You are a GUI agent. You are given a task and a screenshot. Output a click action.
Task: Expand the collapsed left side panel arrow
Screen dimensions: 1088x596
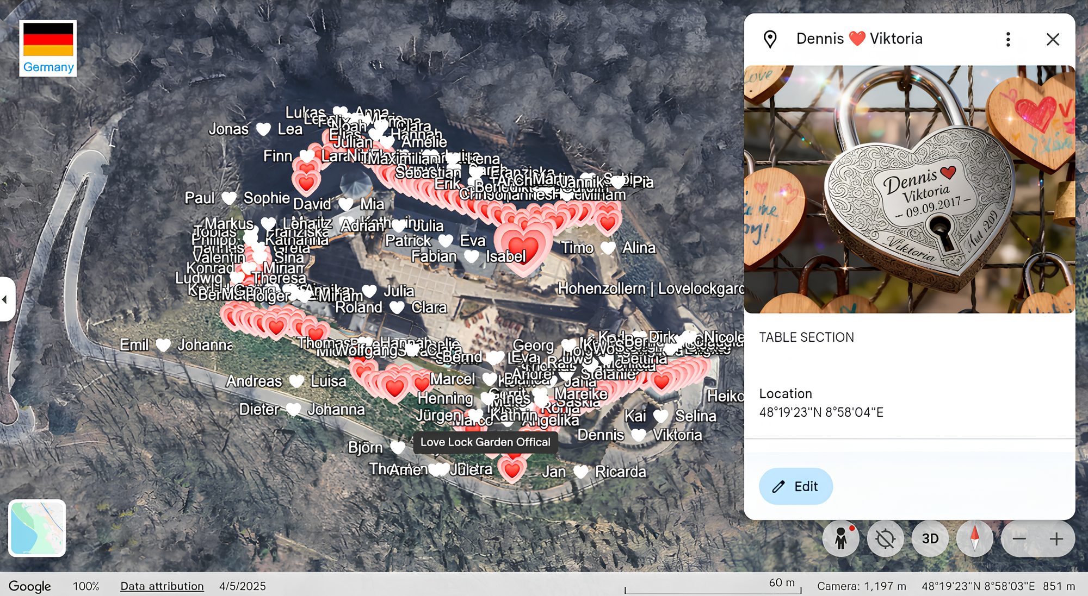[5, 299]
